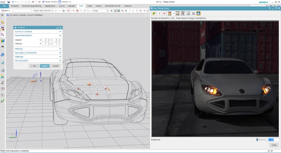Click the landscape image icon in Ray Traced Studio
The width and height of the screenshot is (281, 153).
pyautogui.click(x=177, y=14)
